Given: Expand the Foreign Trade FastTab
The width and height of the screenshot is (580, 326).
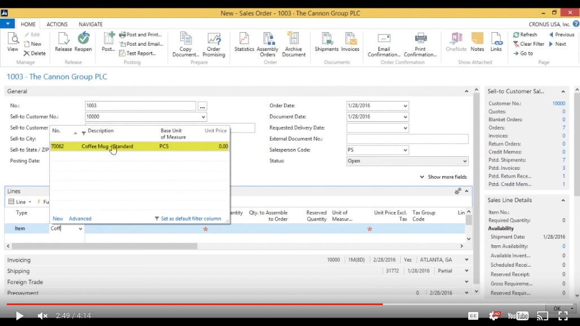Looking at the screenshot, I should (466, 282).
